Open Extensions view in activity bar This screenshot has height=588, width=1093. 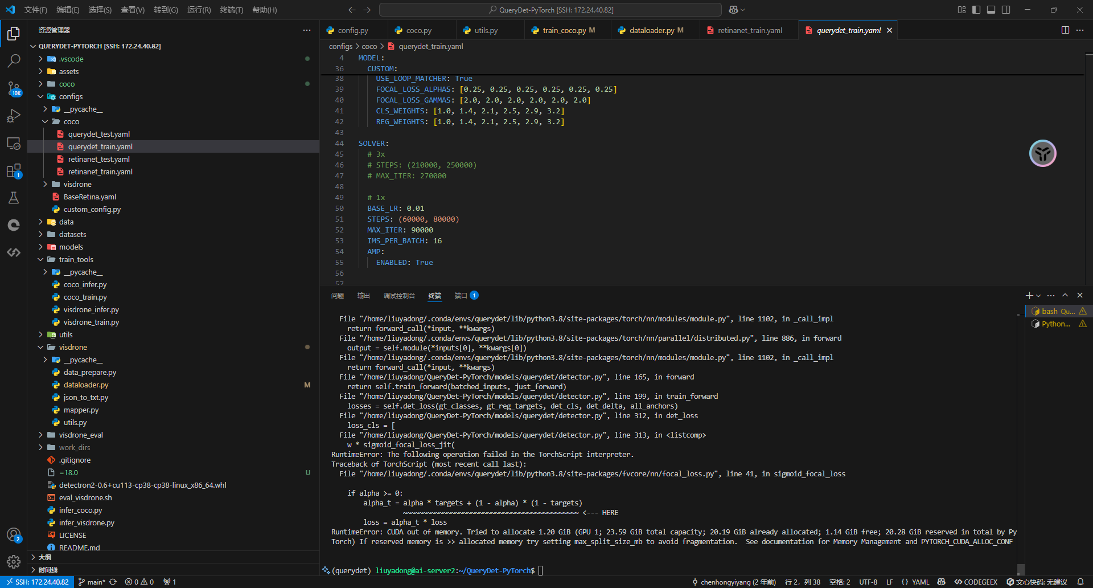click(x=14, y=170)
